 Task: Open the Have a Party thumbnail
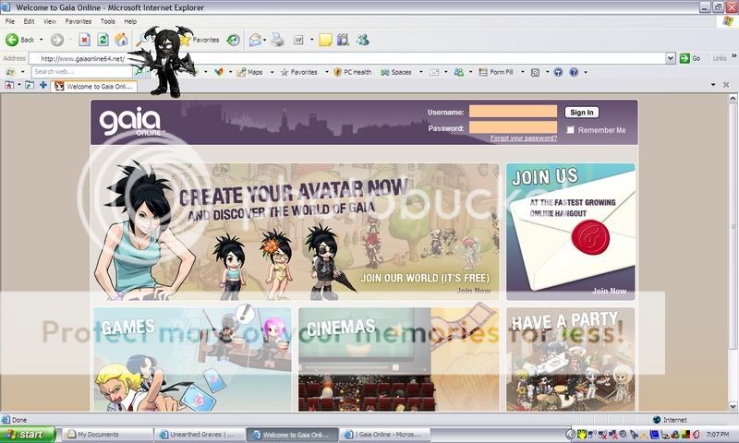tap(570, 360)
